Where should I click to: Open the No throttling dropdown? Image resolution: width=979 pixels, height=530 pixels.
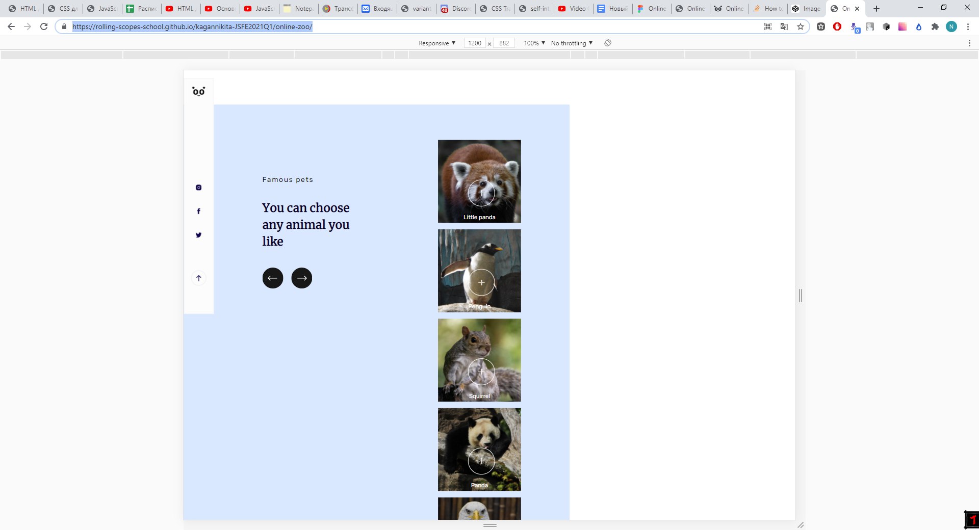pyautogui.click(x=572, y=43)
